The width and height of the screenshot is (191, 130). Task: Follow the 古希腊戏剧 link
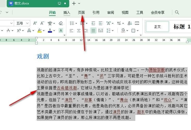(67, 88)
